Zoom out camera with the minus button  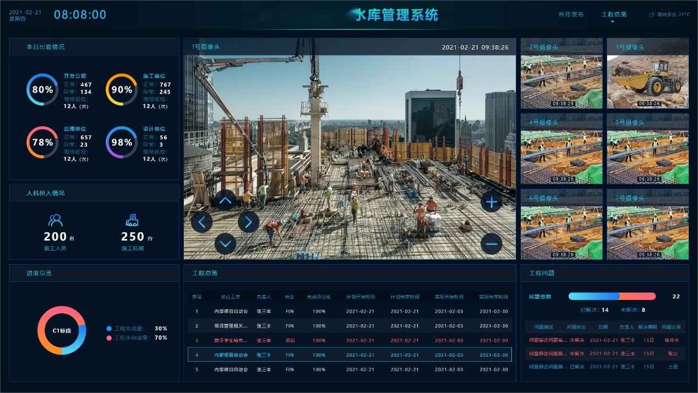coord(491,243)
